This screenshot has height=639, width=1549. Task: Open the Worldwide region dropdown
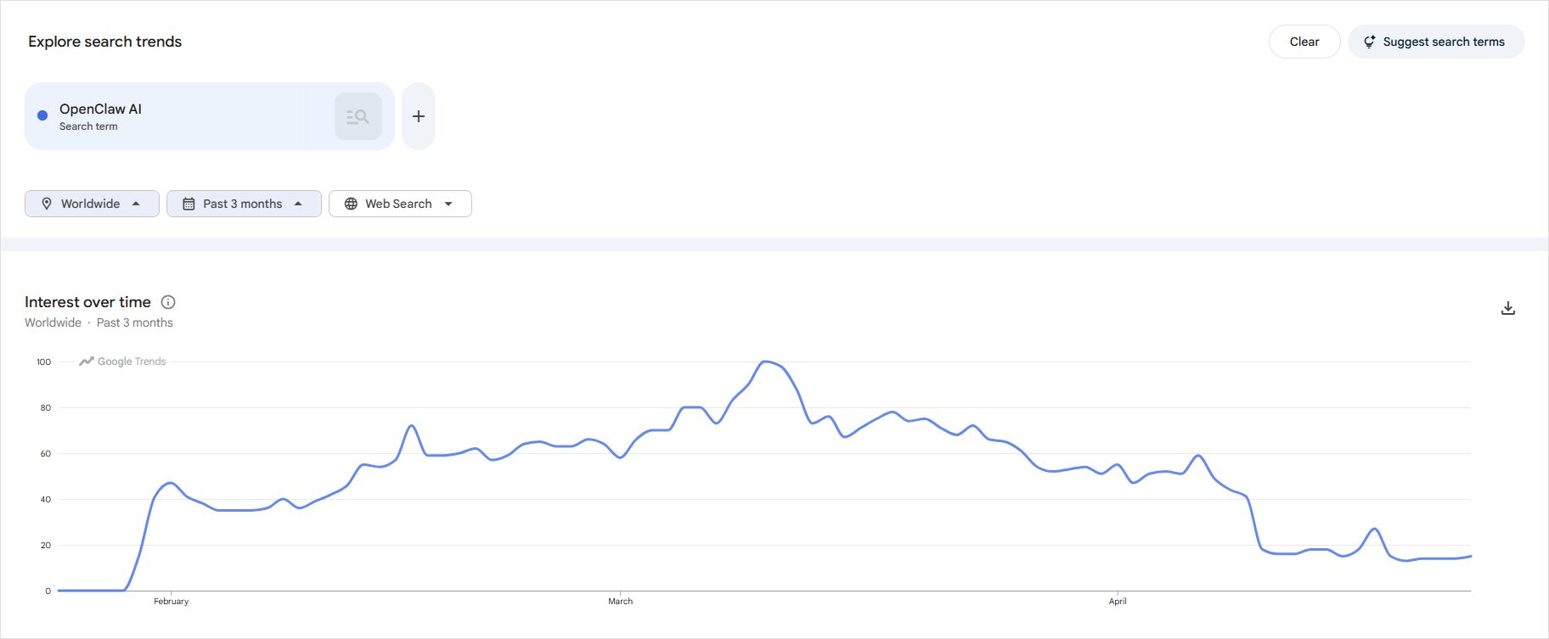(x=91, y=203)
